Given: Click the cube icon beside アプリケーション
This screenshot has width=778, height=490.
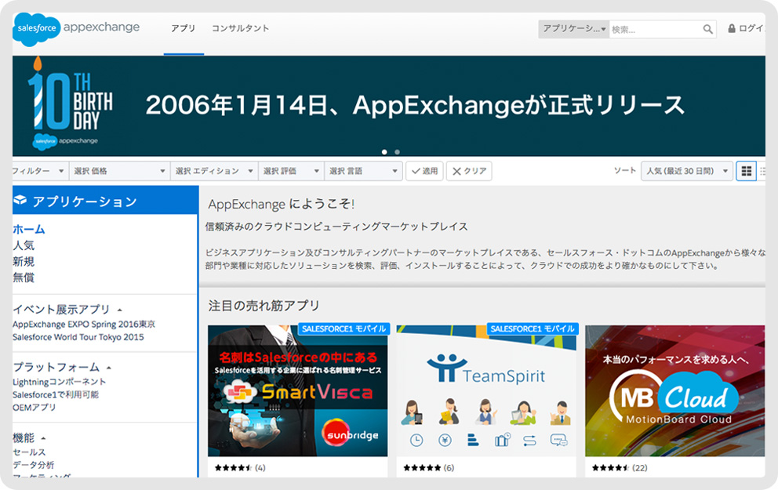Looking at the screenshot, I should point(20,200).
